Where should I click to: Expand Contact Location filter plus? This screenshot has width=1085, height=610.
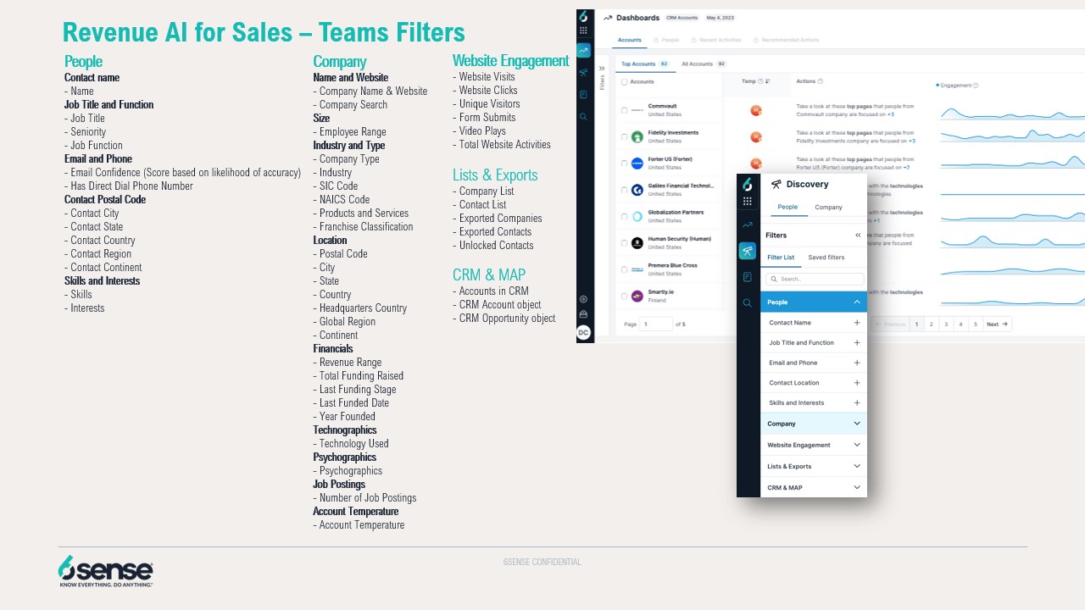(857, 383)
